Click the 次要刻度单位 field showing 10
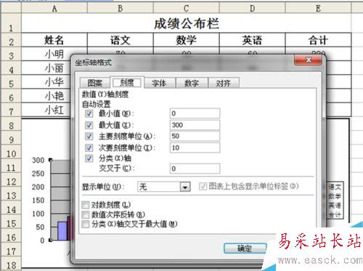Viewport: 363px width, 271px height. pyautogui.click(x=195, y=147)
